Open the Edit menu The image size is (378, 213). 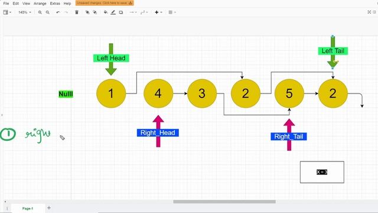point(16,4)
